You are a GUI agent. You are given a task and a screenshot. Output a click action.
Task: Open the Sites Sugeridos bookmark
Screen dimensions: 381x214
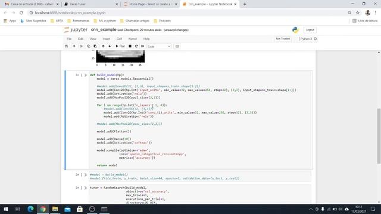33,21
